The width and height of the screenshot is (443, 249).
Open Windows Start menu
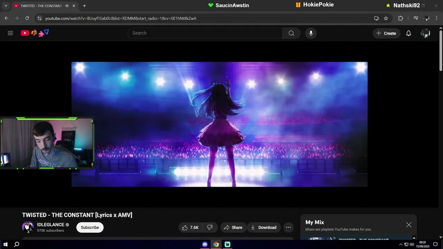click(x=6, y=245)
